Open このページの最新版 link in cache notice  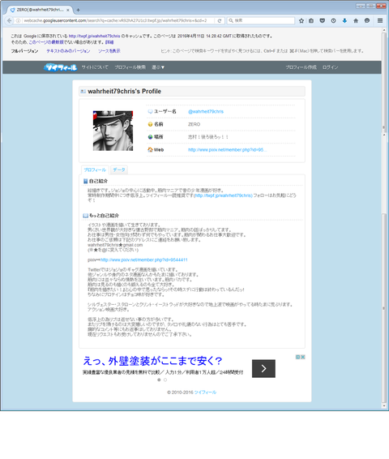[46, 42]
